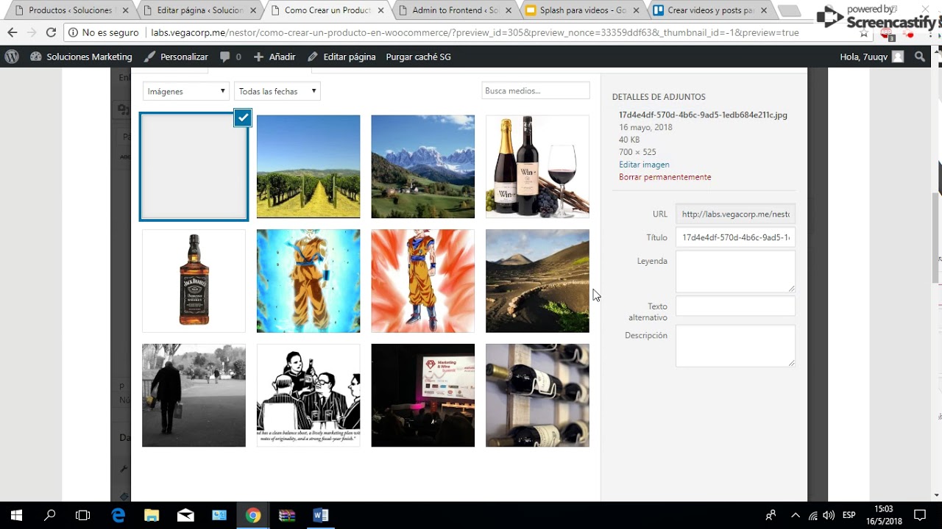Screen dimensions: 942x529
Task: Open File Explorer from taskbar
Action: pos(152,515)
